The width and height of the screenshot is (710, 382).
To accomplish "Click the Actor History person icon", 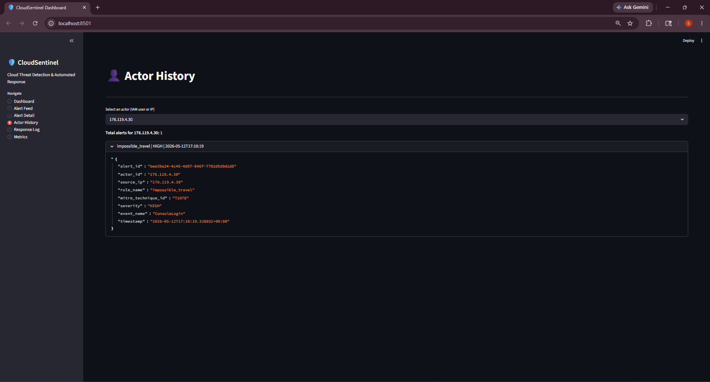I will tap(114, 75).
